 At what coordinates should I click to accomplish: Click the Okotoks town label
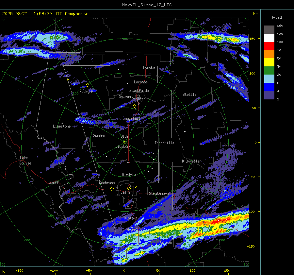click(131, 218)
